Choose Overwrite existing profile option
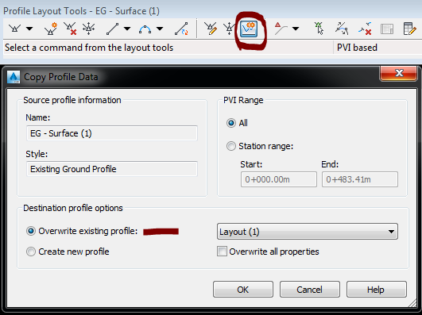The image size is (422, 315). click(x=31, y=231)
